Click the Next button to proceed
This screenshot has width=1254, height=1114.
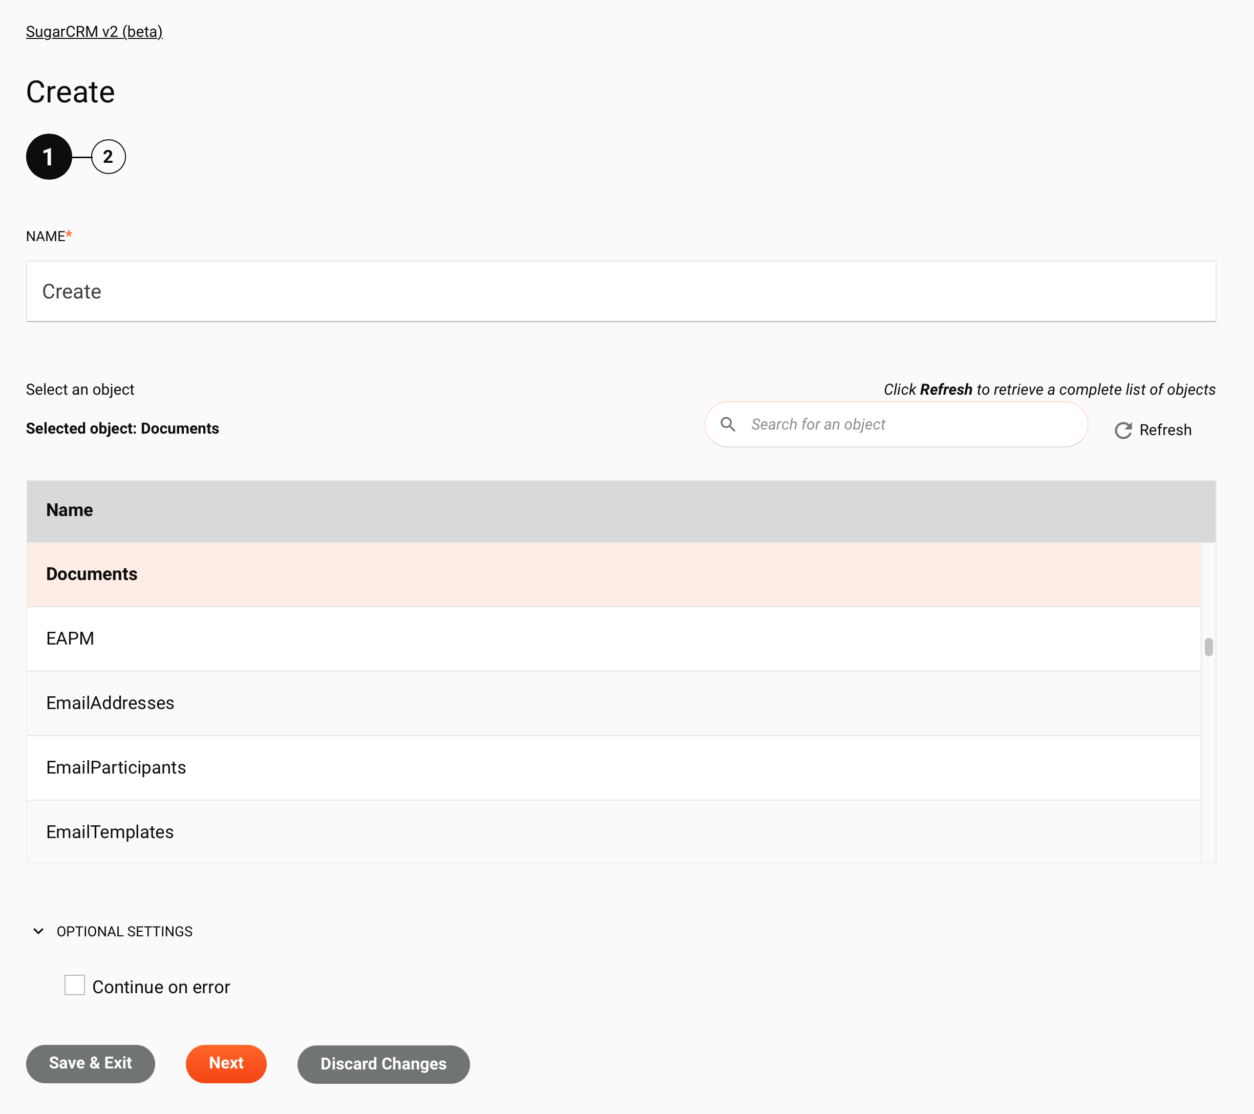(x=226, y=1063)
